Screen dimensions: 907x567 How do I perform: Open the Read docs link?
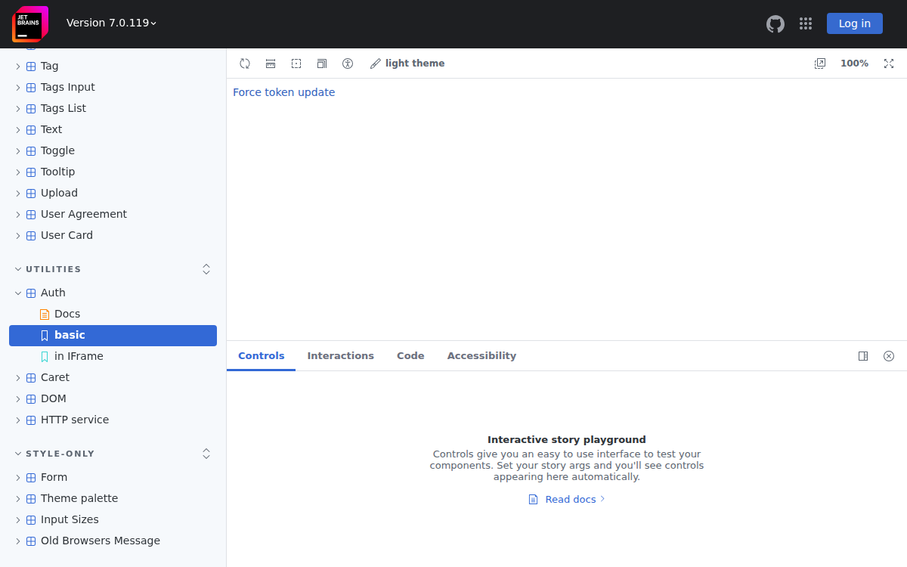click(567, 499)
